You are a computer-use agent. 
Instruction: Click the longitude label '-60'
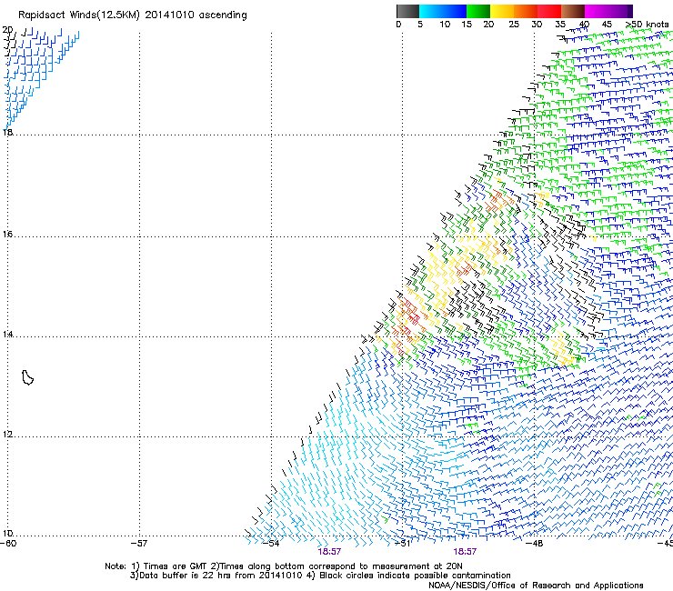[8, 544]
